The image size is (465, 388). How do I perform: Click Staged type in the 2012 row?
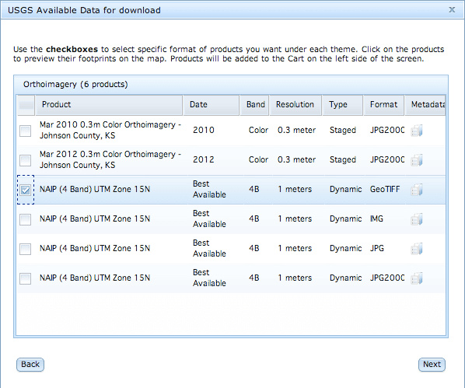click(343, 159)
